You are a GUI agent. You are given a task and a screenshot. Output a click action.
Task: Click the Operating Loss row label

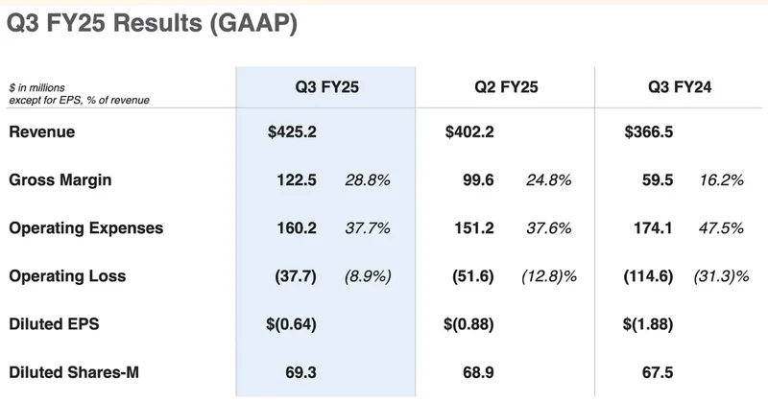pyautogui.click(x=67, y=276)
